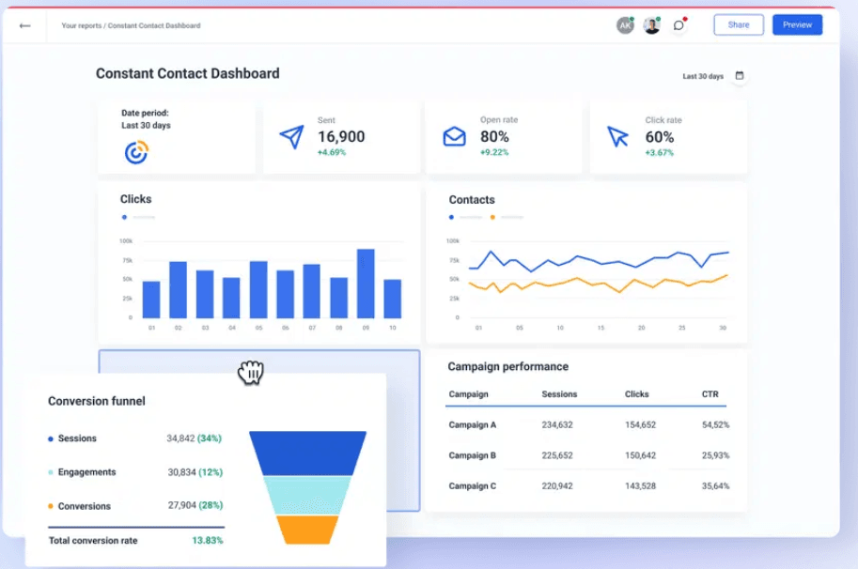
Task: Click the Clicks chart title
Action: click(x=135, y=199)
